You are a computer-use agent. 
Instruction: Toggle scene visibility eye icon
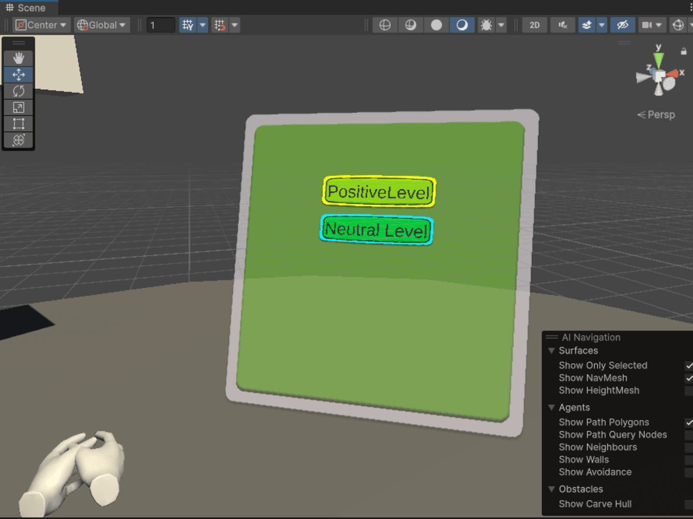[x=622, y=25]
